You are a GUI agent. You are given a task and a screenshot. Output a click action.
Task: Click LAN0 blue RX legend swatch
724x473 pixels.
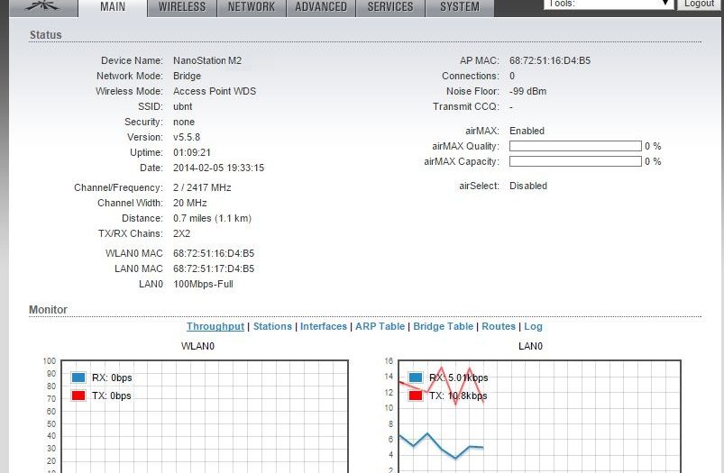coord(415,377)
